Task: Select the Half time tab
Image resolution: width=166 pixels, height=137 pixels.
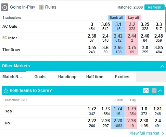Action: click(95, 77)
